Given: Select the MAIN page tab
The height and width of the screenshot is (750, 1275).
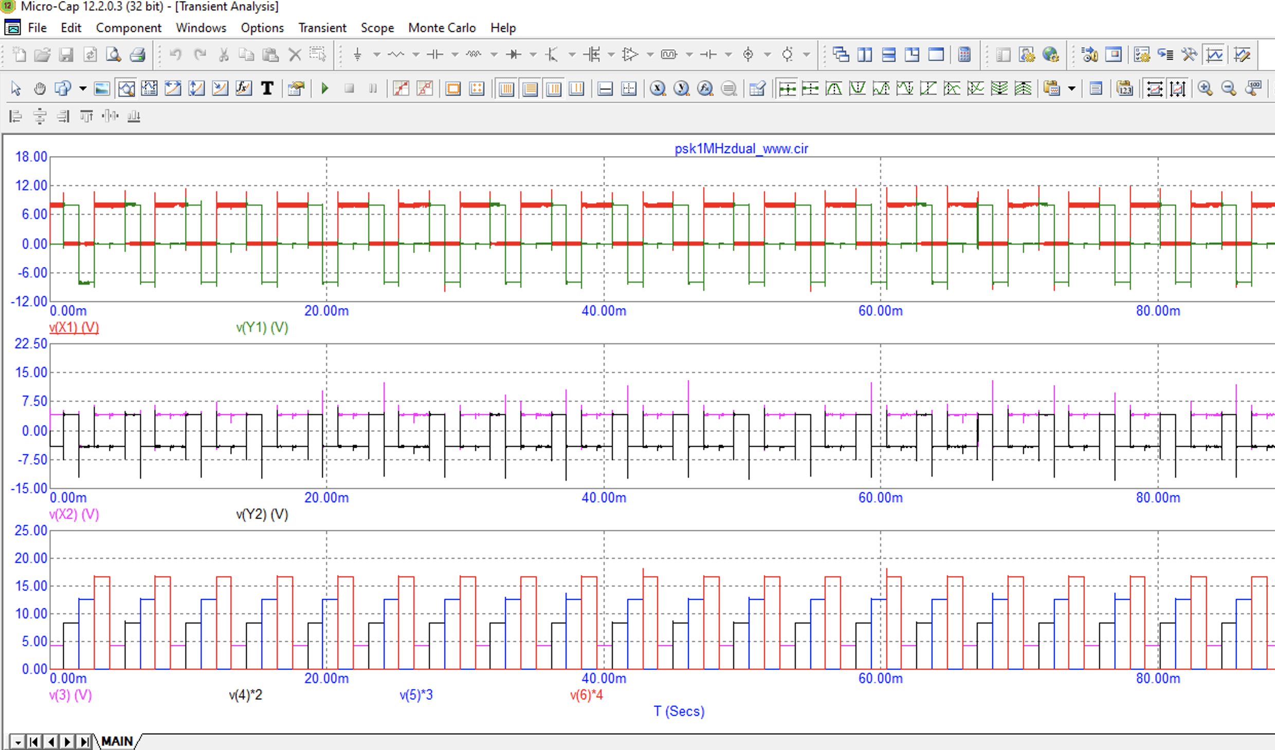Looking at the screenshot, I should tap(117, 741).
